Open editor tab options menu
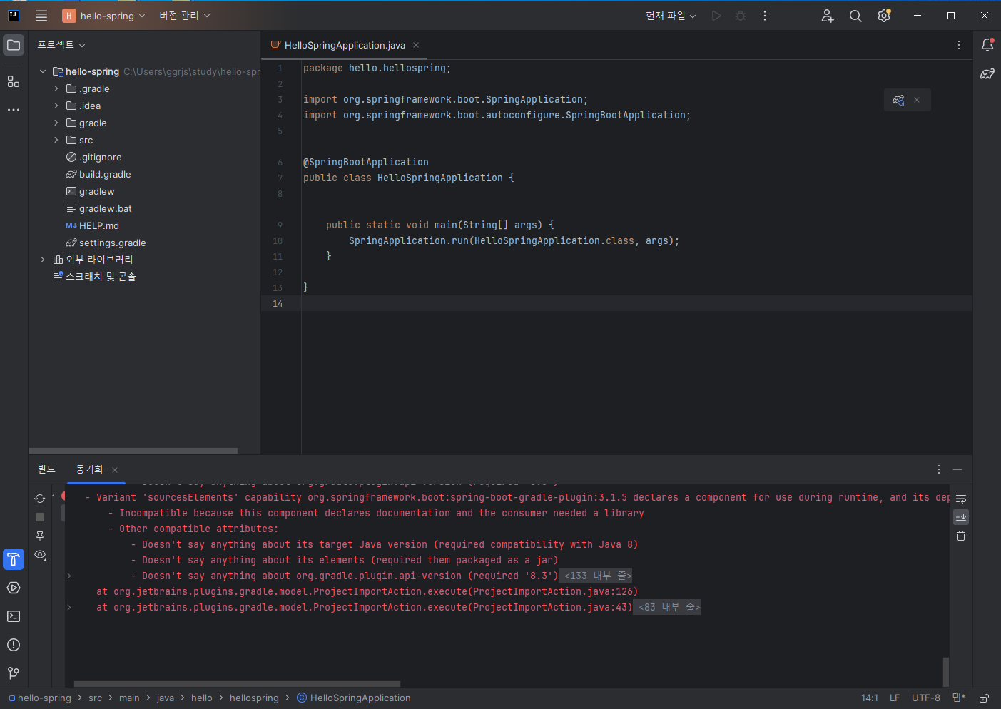This screenshot has width=1001, height=709. [958, 45]
